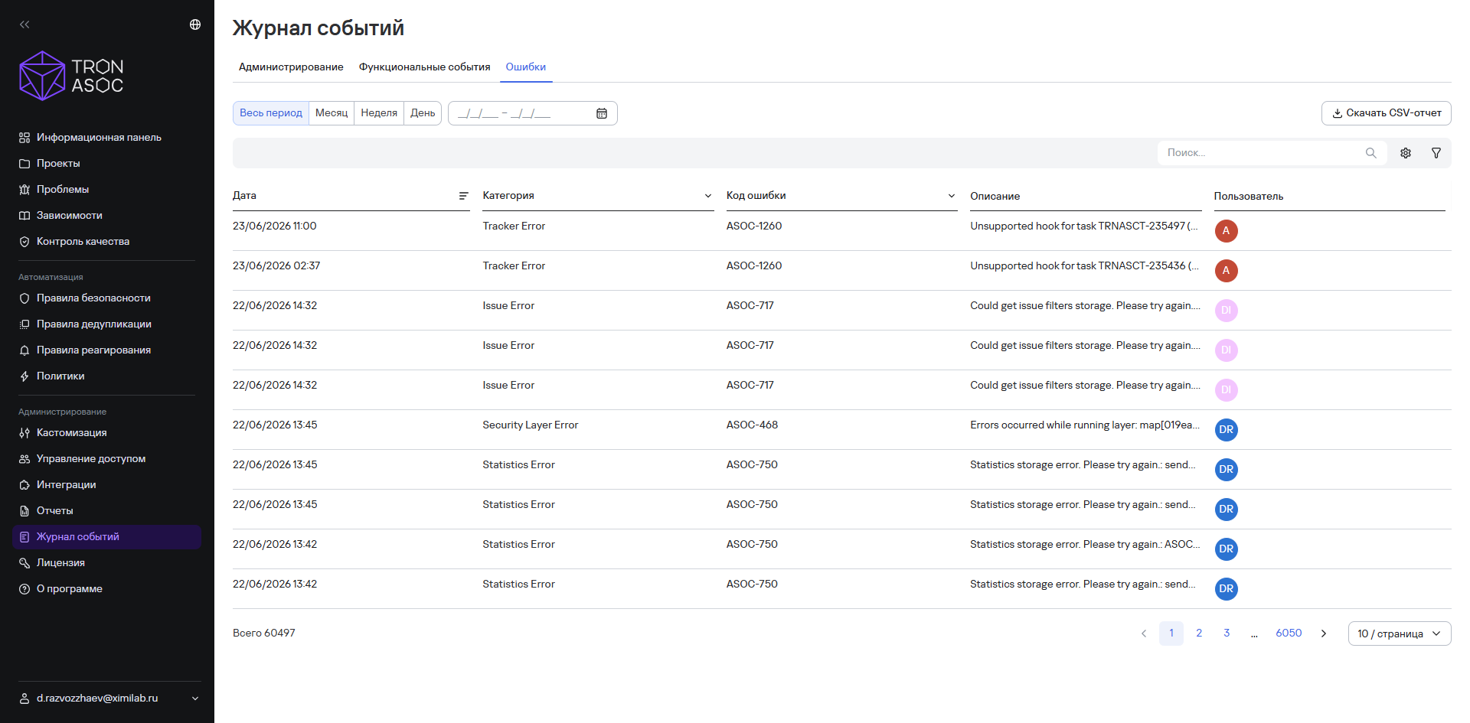
Task: Open О программе page
Action: pyautogui.click(x=69, y=589)
